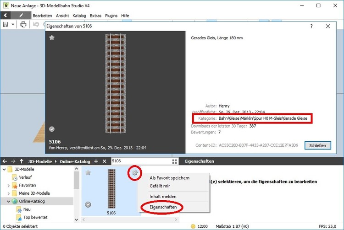Click Maßstab 1:87 (H0) in status bar

pos(232,226)
